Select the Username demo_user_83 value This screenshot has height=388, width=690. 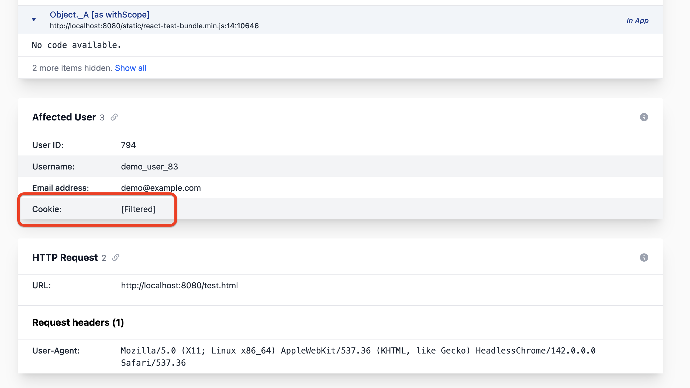tap(150, 167)
